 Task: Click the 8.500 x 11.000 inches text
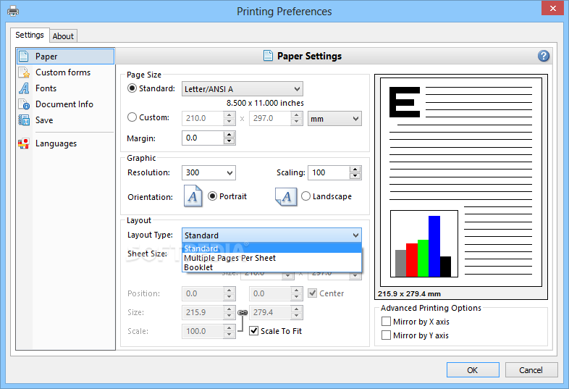[265, 103]
